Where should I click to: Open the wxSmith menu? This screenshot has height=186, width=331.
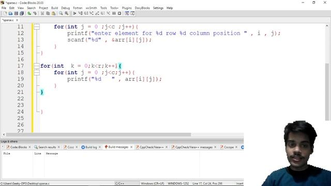[91, 8]
